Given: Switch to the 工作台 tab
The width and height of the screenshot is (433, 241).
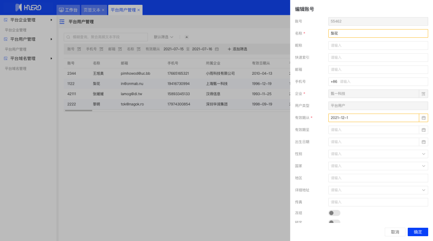Looking at the screenshot, I should coord(68,10).
